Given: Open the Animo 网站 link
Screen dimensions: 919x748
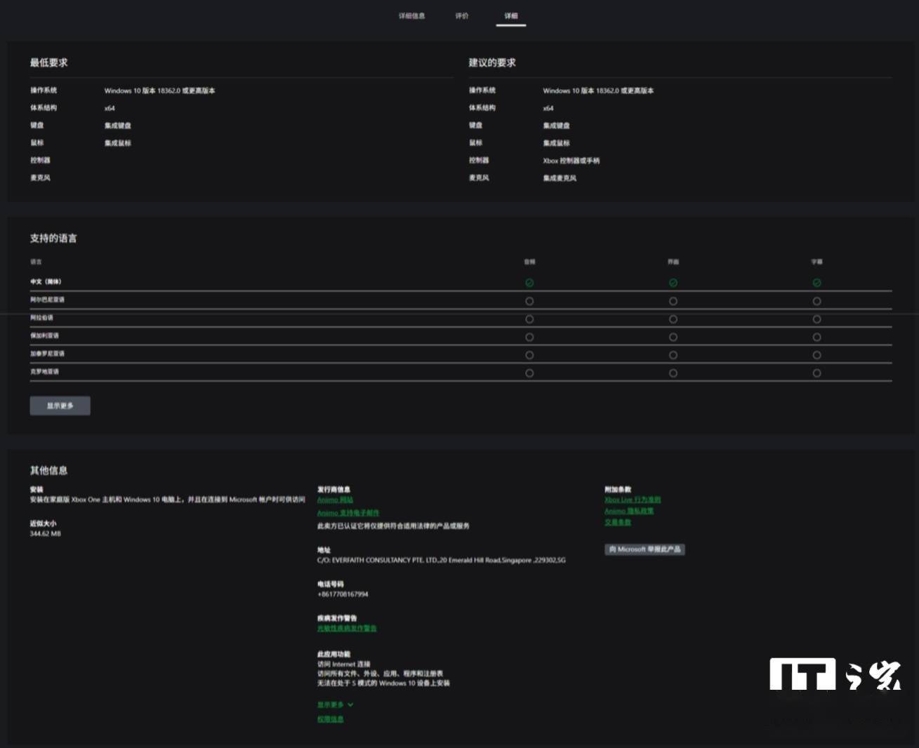Looking at the screenshot, I should point(335,500).
